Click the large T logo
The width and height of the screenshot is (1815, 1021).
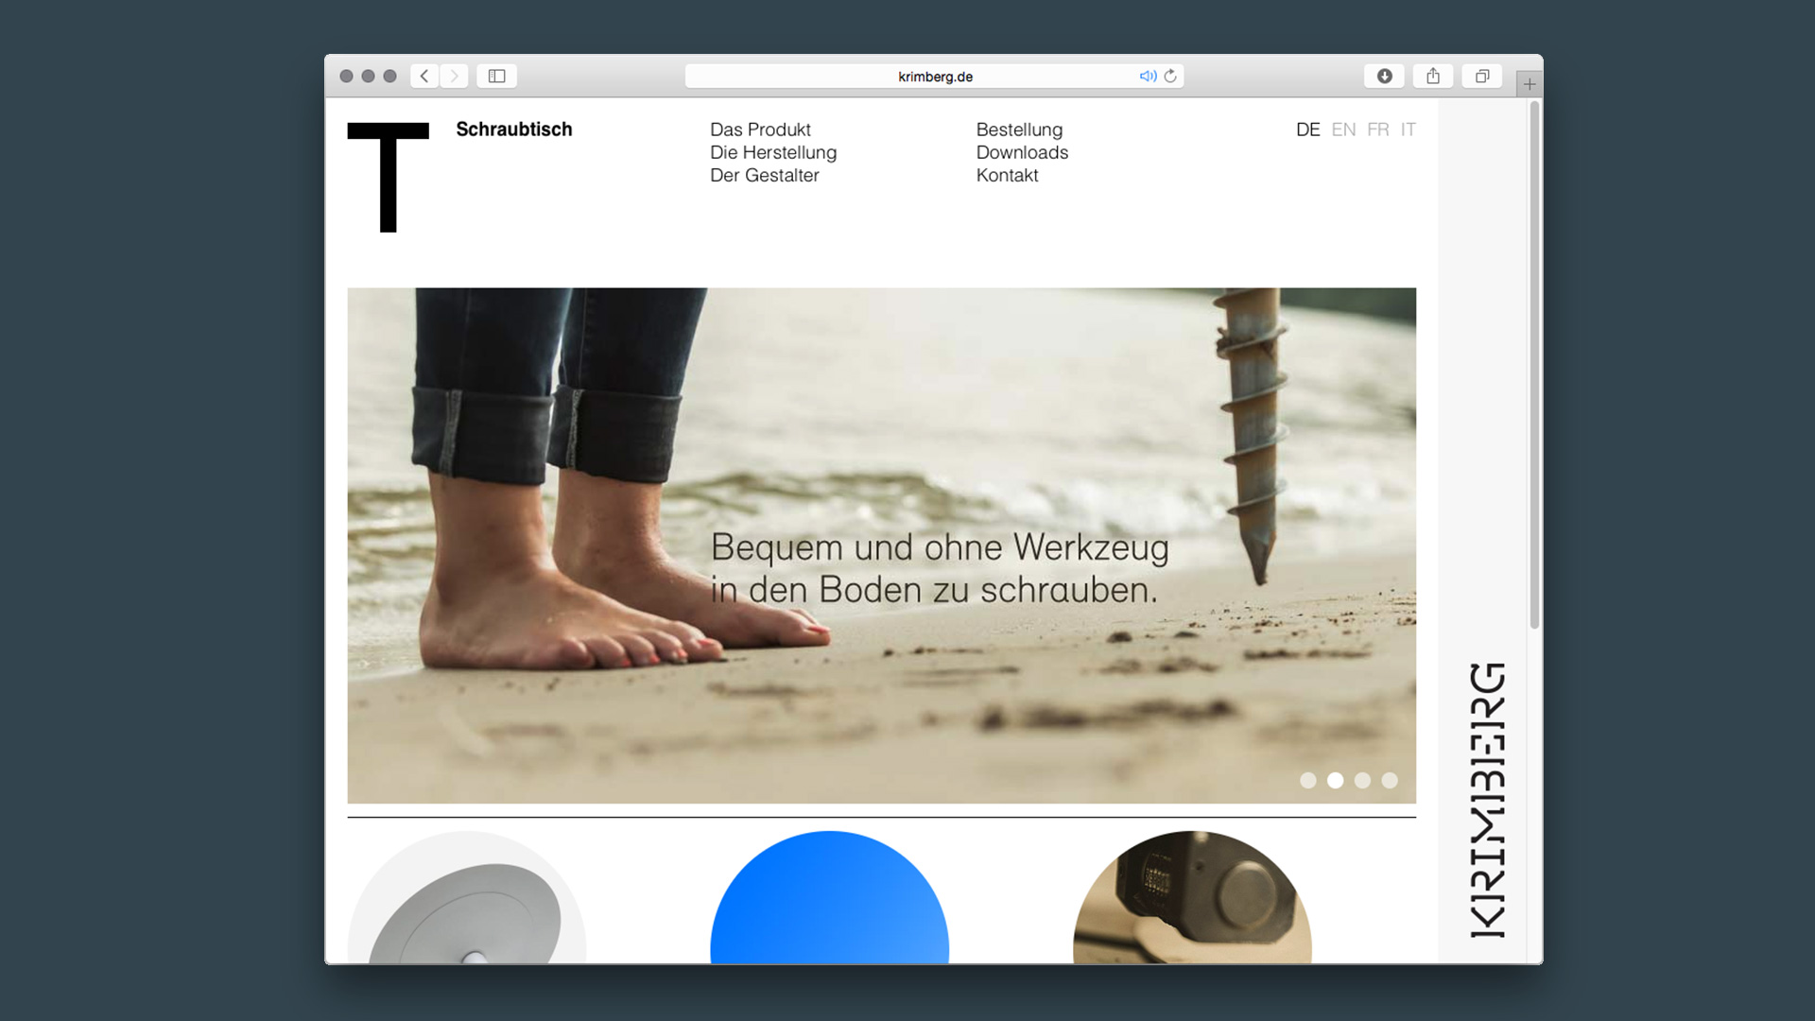[x=388, y=177]
